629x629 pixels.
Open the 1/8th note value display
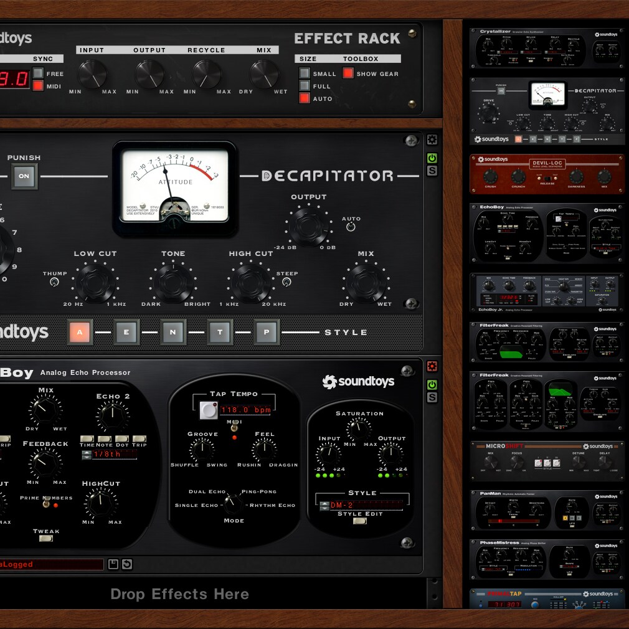click(x=115, y=454)
